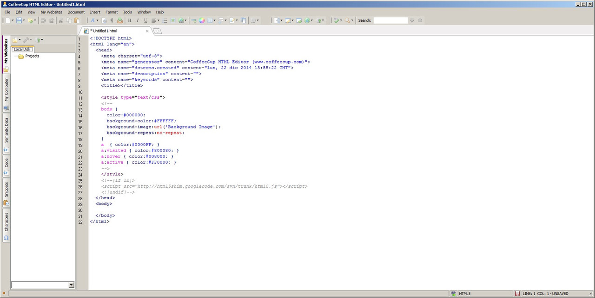Open the Tools menu
Image resolution: width=595 pixels, height=298 pixels.
[127, 12]
